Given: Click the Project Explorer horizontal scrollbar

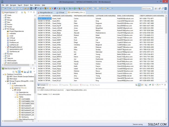Looking at the screenshot, I should pos(17,65).
